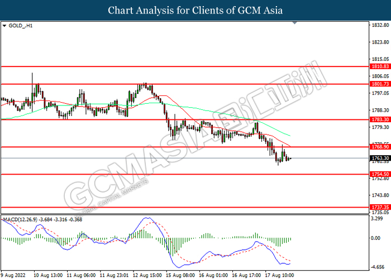The width and height of the screenshot is (391, 279).
Task: Click the current price 1763.30 label
Action: 380,158
